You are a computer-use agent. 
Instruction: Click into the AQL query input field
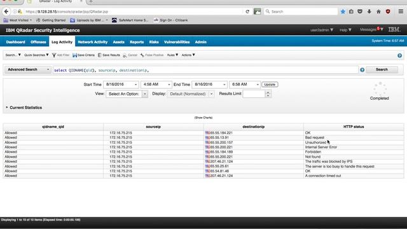(x=205, y=70)
